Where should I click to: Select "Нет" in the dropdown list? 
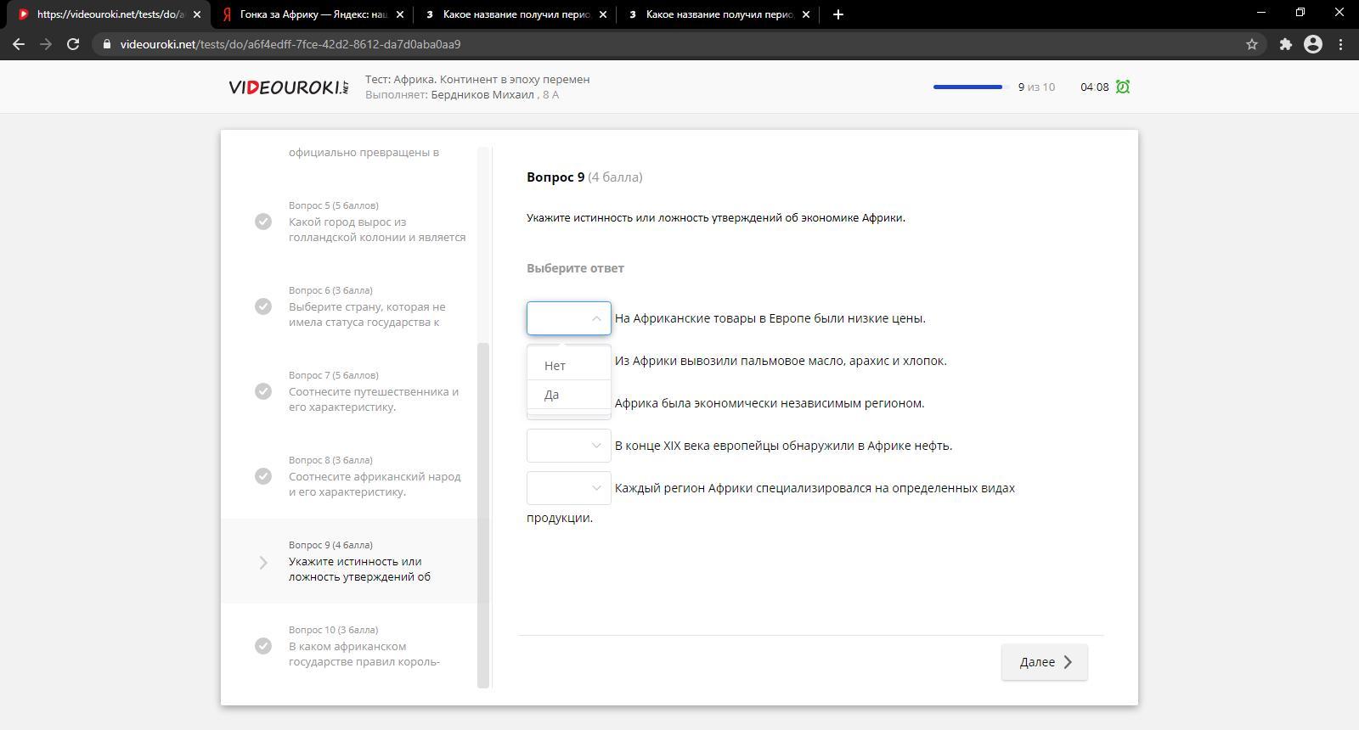[x=555, y=366]
